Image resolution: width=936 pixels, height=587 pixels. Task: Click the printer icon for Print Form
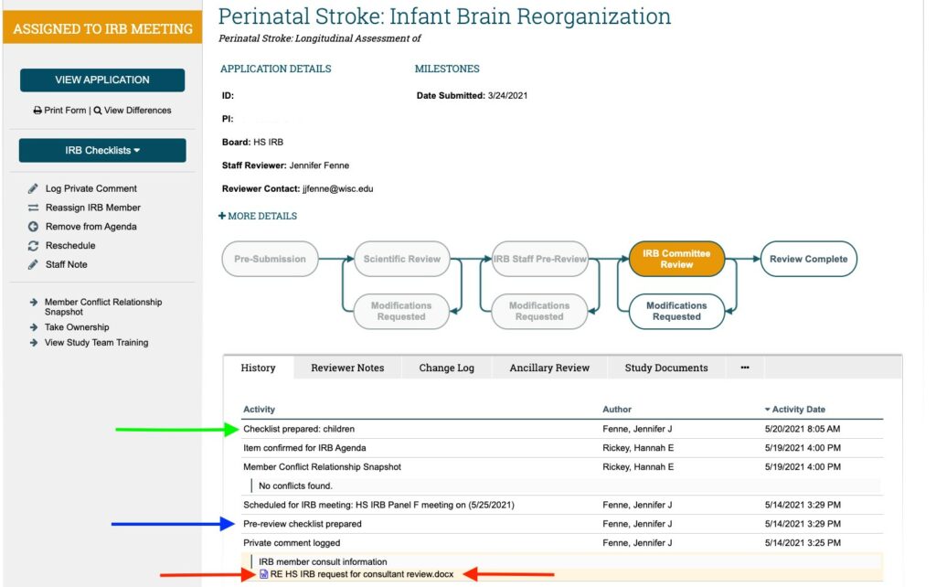coord(37,111)
